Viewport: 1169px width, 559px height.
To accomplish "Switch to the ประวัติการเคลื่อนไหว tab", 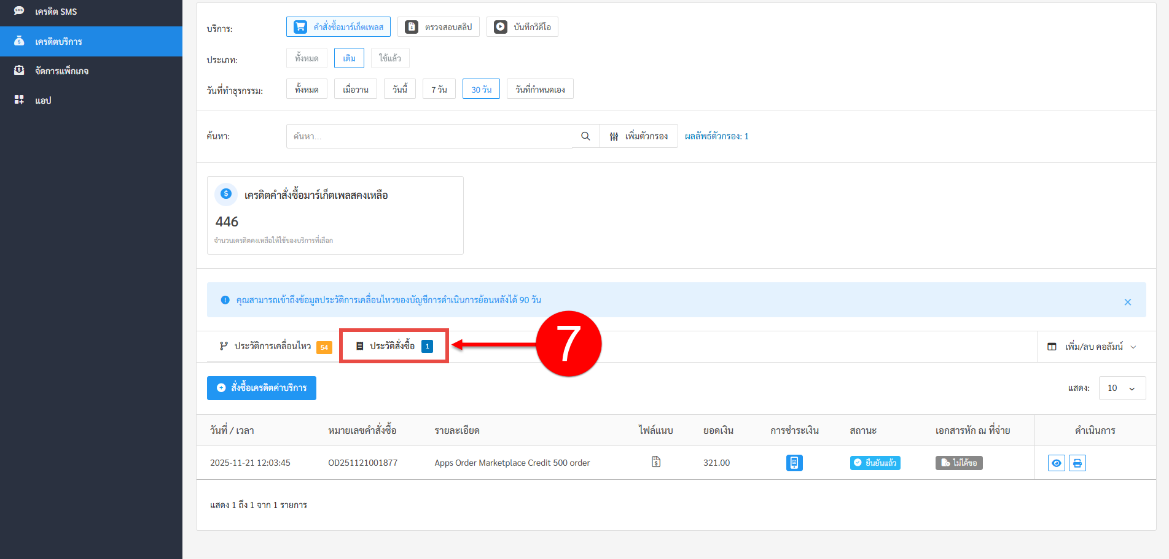I will pos(273,346).
